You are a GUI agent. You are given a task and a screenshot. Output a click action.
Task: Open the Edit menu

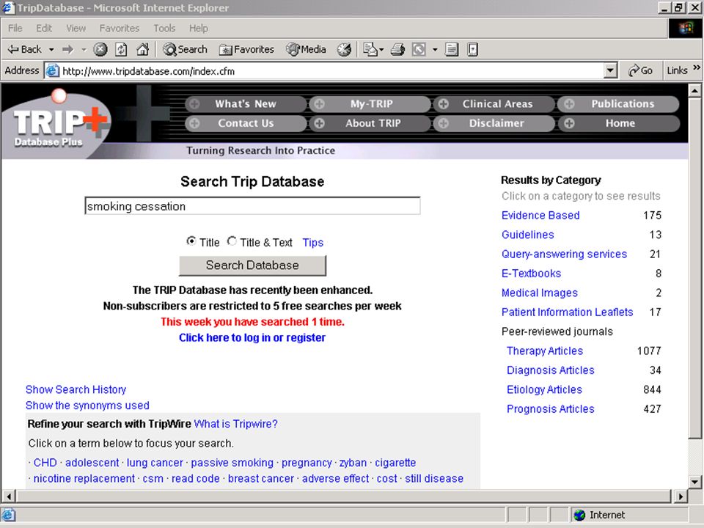point(44,29)
